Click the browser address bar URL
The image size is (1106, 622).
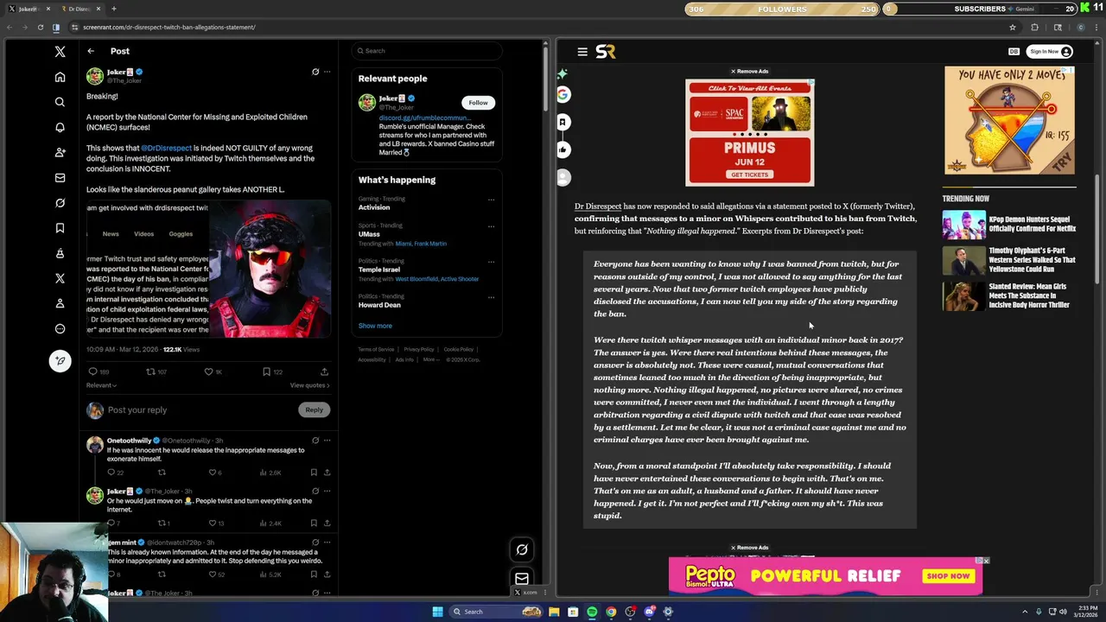click(x=169, y=27)
